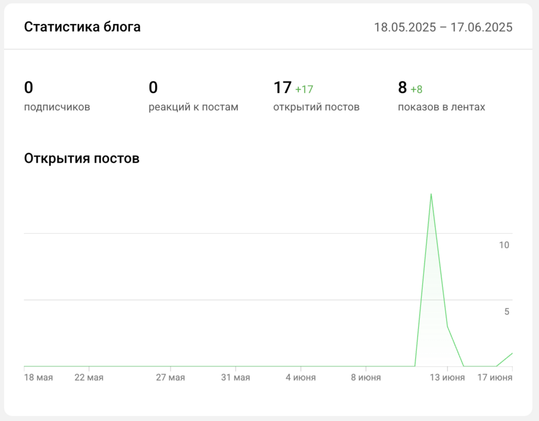
Task: Open the 'реакций к постам' metric
Action: point(193,96)
